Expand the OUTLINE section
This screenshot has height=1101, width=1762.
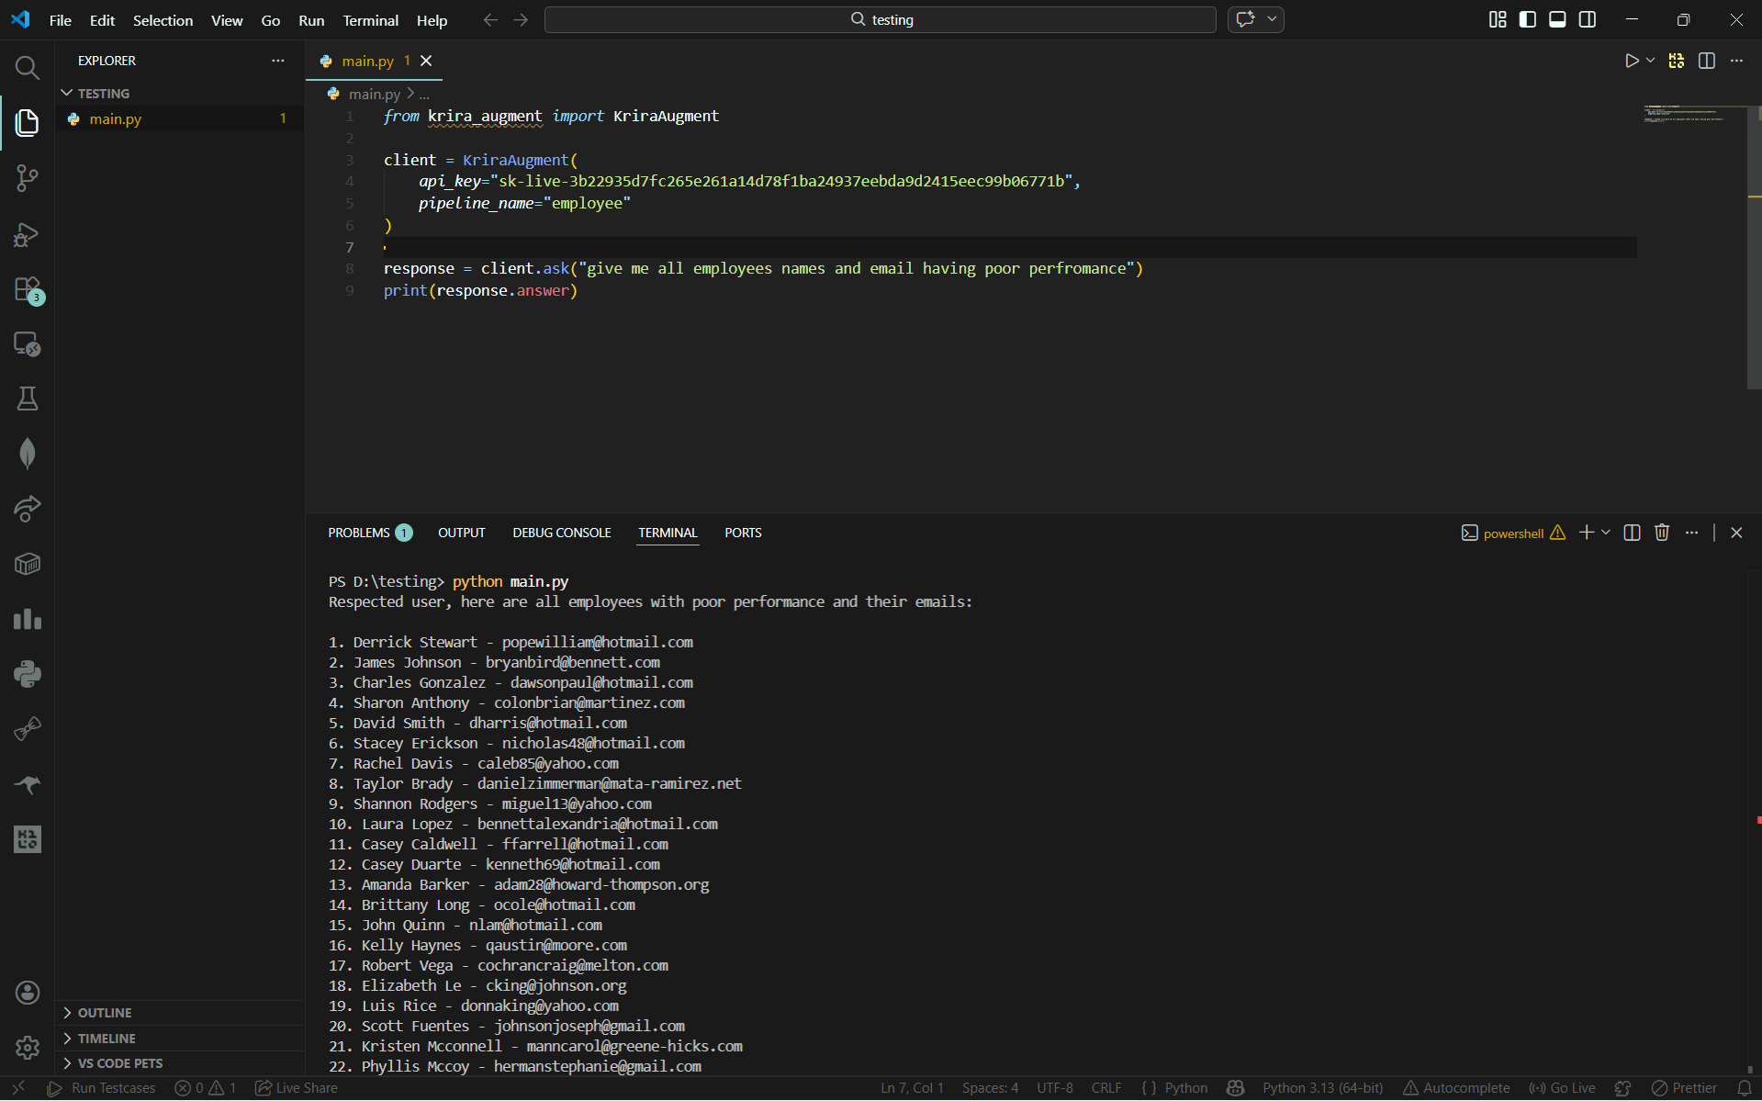[105, 1013]
